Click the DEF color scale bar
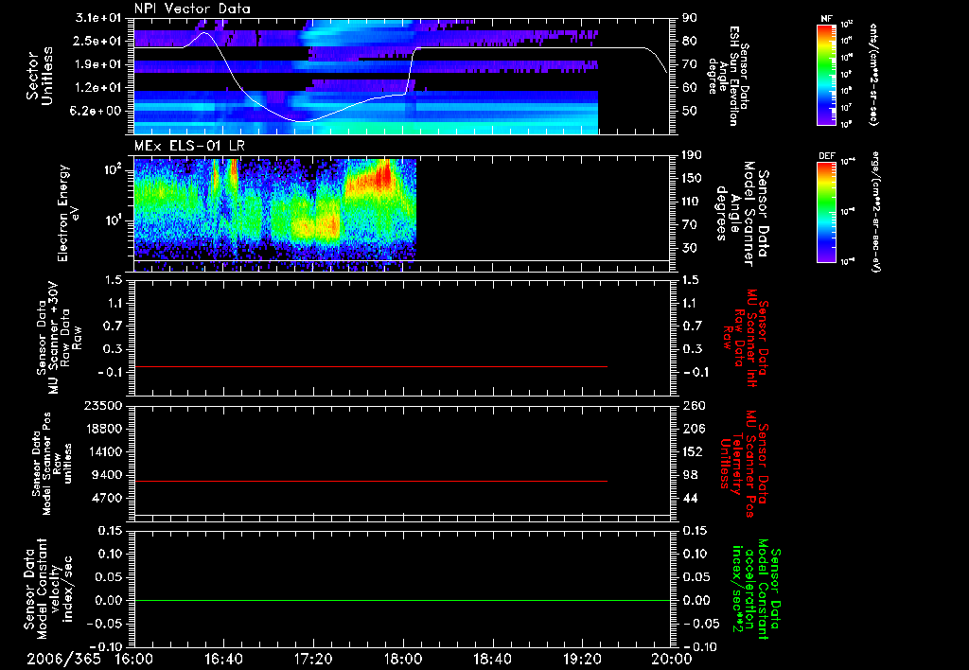969x670 pixels. (826, 212)
